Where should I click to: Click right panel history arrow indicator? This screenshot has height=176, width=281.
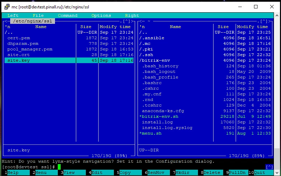coord(264,21)
